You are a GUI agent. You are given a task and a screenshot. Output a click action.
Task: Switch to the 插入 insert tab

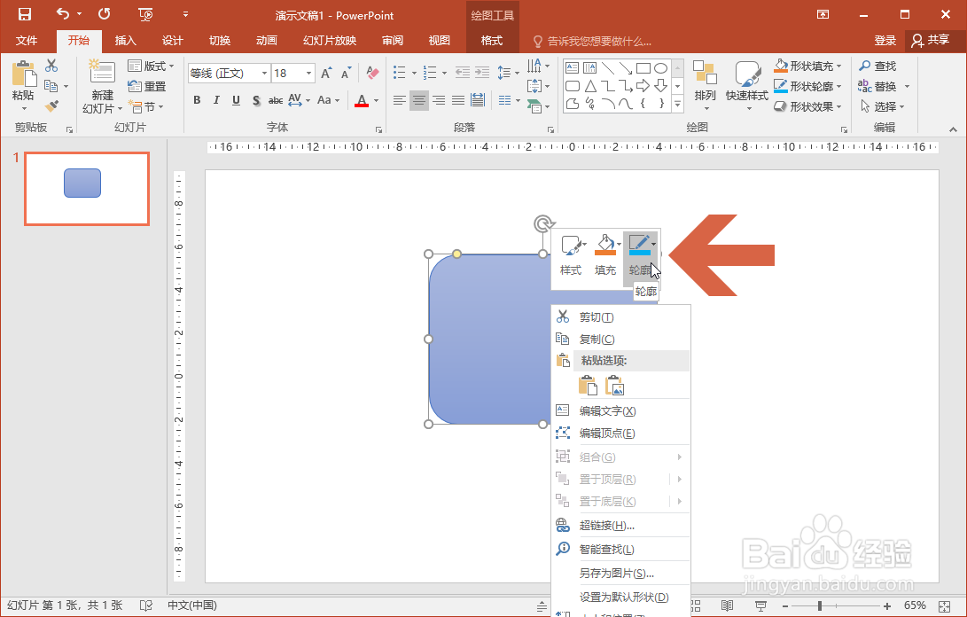pos(126,41)
